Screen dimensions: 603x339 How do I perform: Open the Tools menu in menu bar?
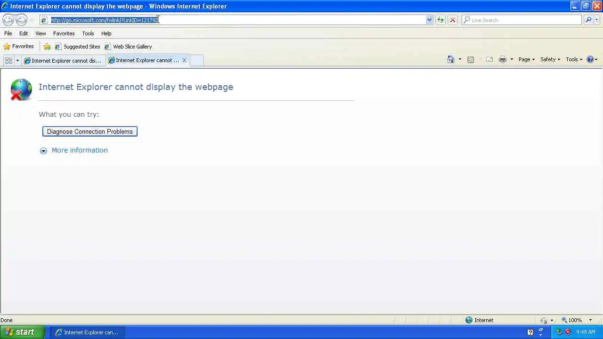pyautogui.click(x=88, y=33)
